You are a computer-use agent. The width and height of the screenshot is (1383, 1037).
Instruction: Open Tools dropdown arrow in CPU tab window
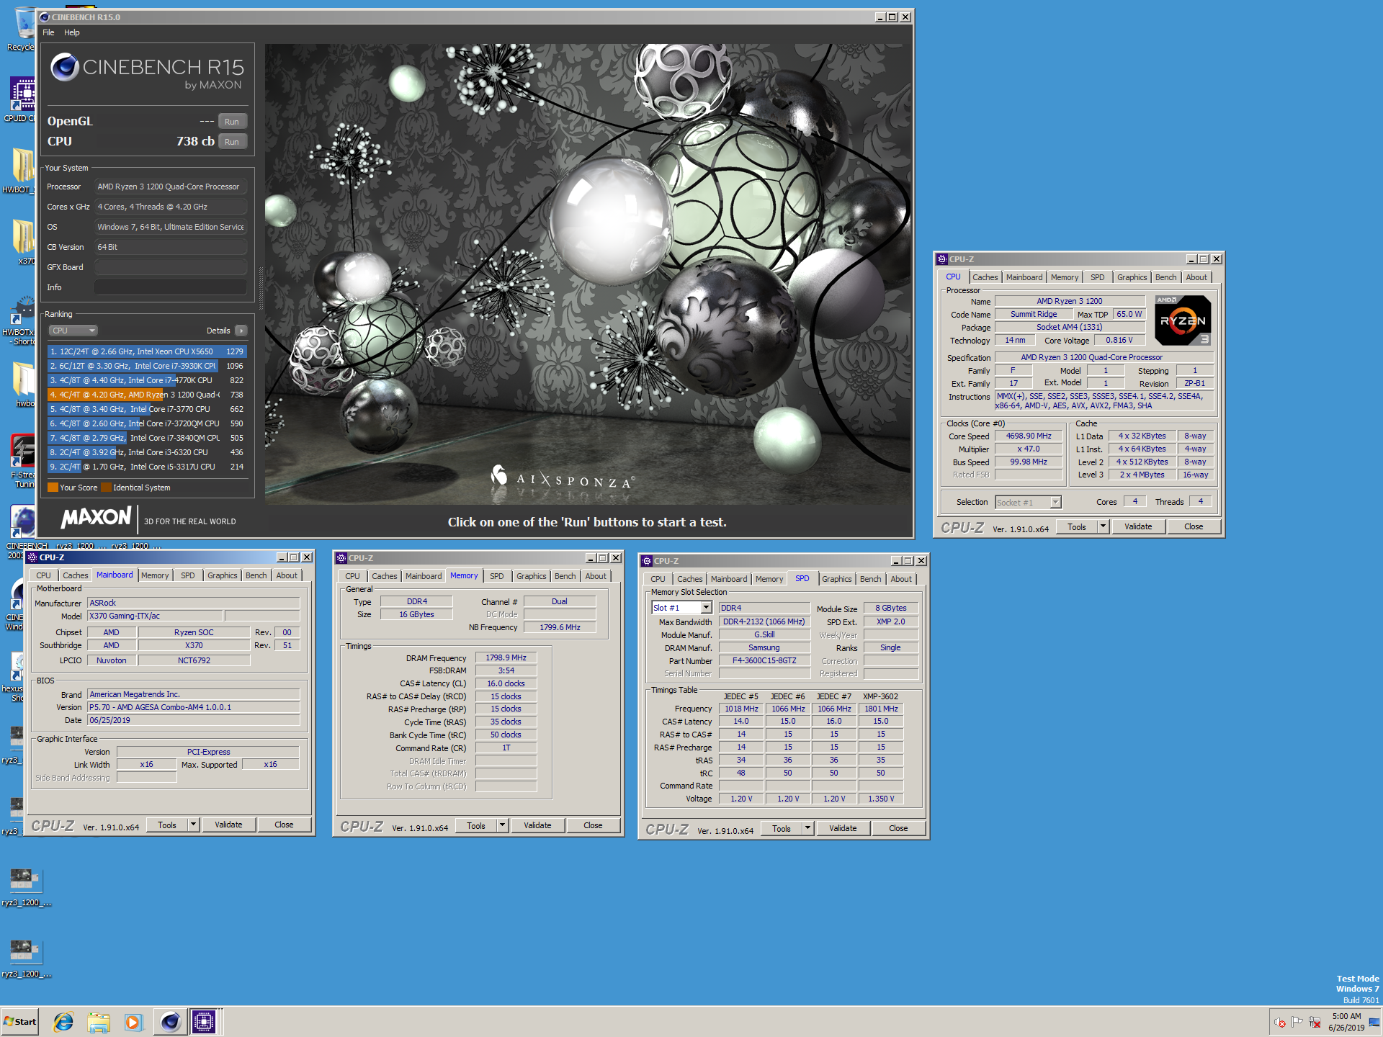[1103, 526]
